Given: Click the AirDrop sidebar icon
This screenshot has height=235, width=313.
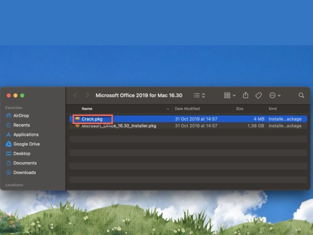Looking at the screenshot, I should (x=9, y=116).
